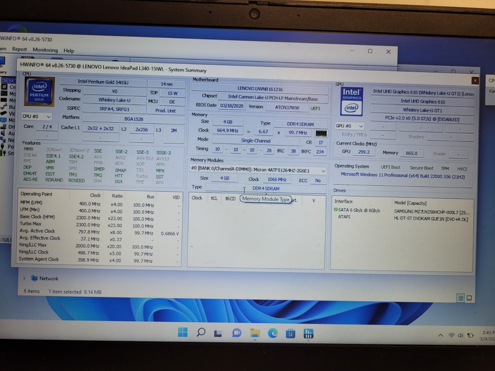Open the memory module selector Micron dropdown
Viewport: 495px width, 371px height.
point(258,170)
